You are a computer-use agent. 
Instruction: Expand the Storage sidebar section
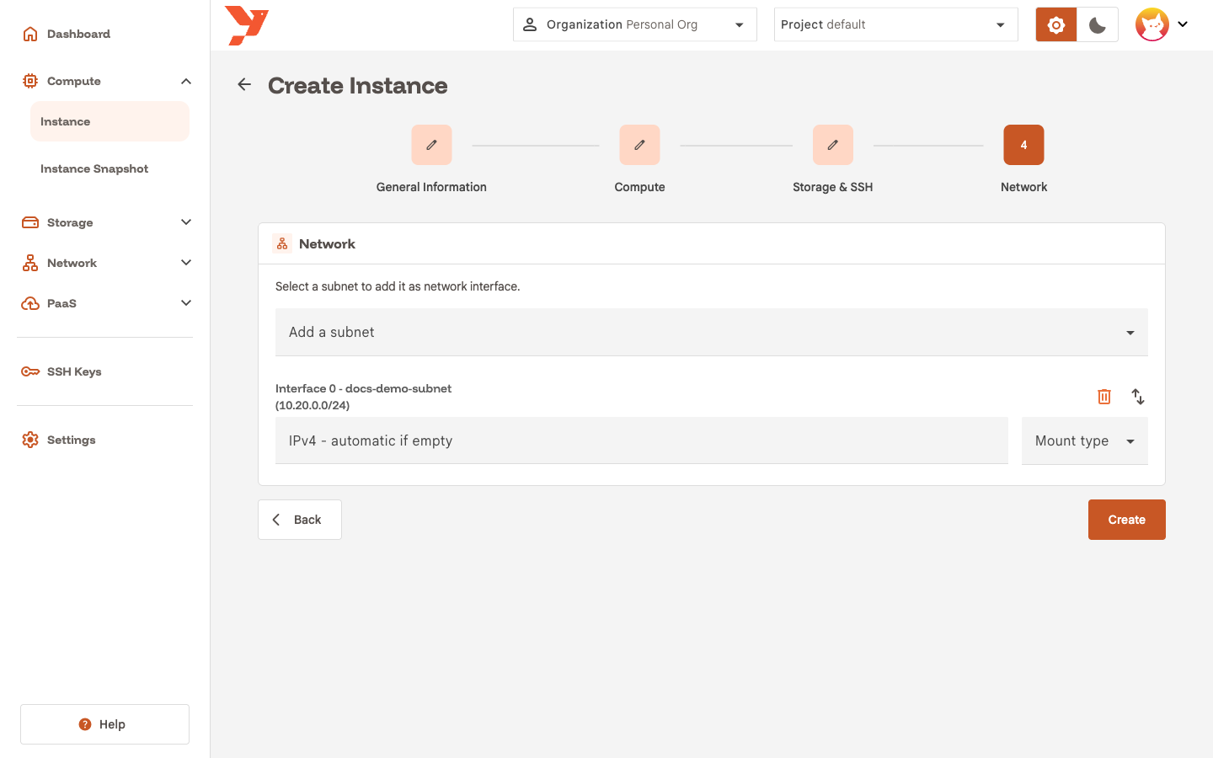186,222
